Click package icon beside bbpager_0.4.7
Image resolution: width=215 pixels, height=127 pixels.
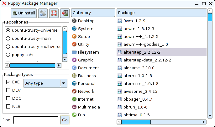[x=120, y=99]
